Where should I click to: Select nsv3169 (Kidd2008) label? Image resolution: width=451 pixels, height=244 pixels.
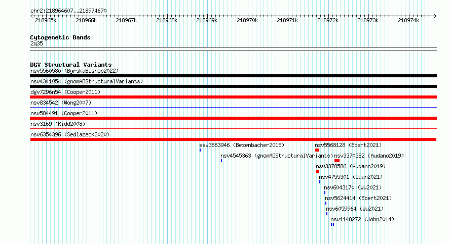click(58, 124)
